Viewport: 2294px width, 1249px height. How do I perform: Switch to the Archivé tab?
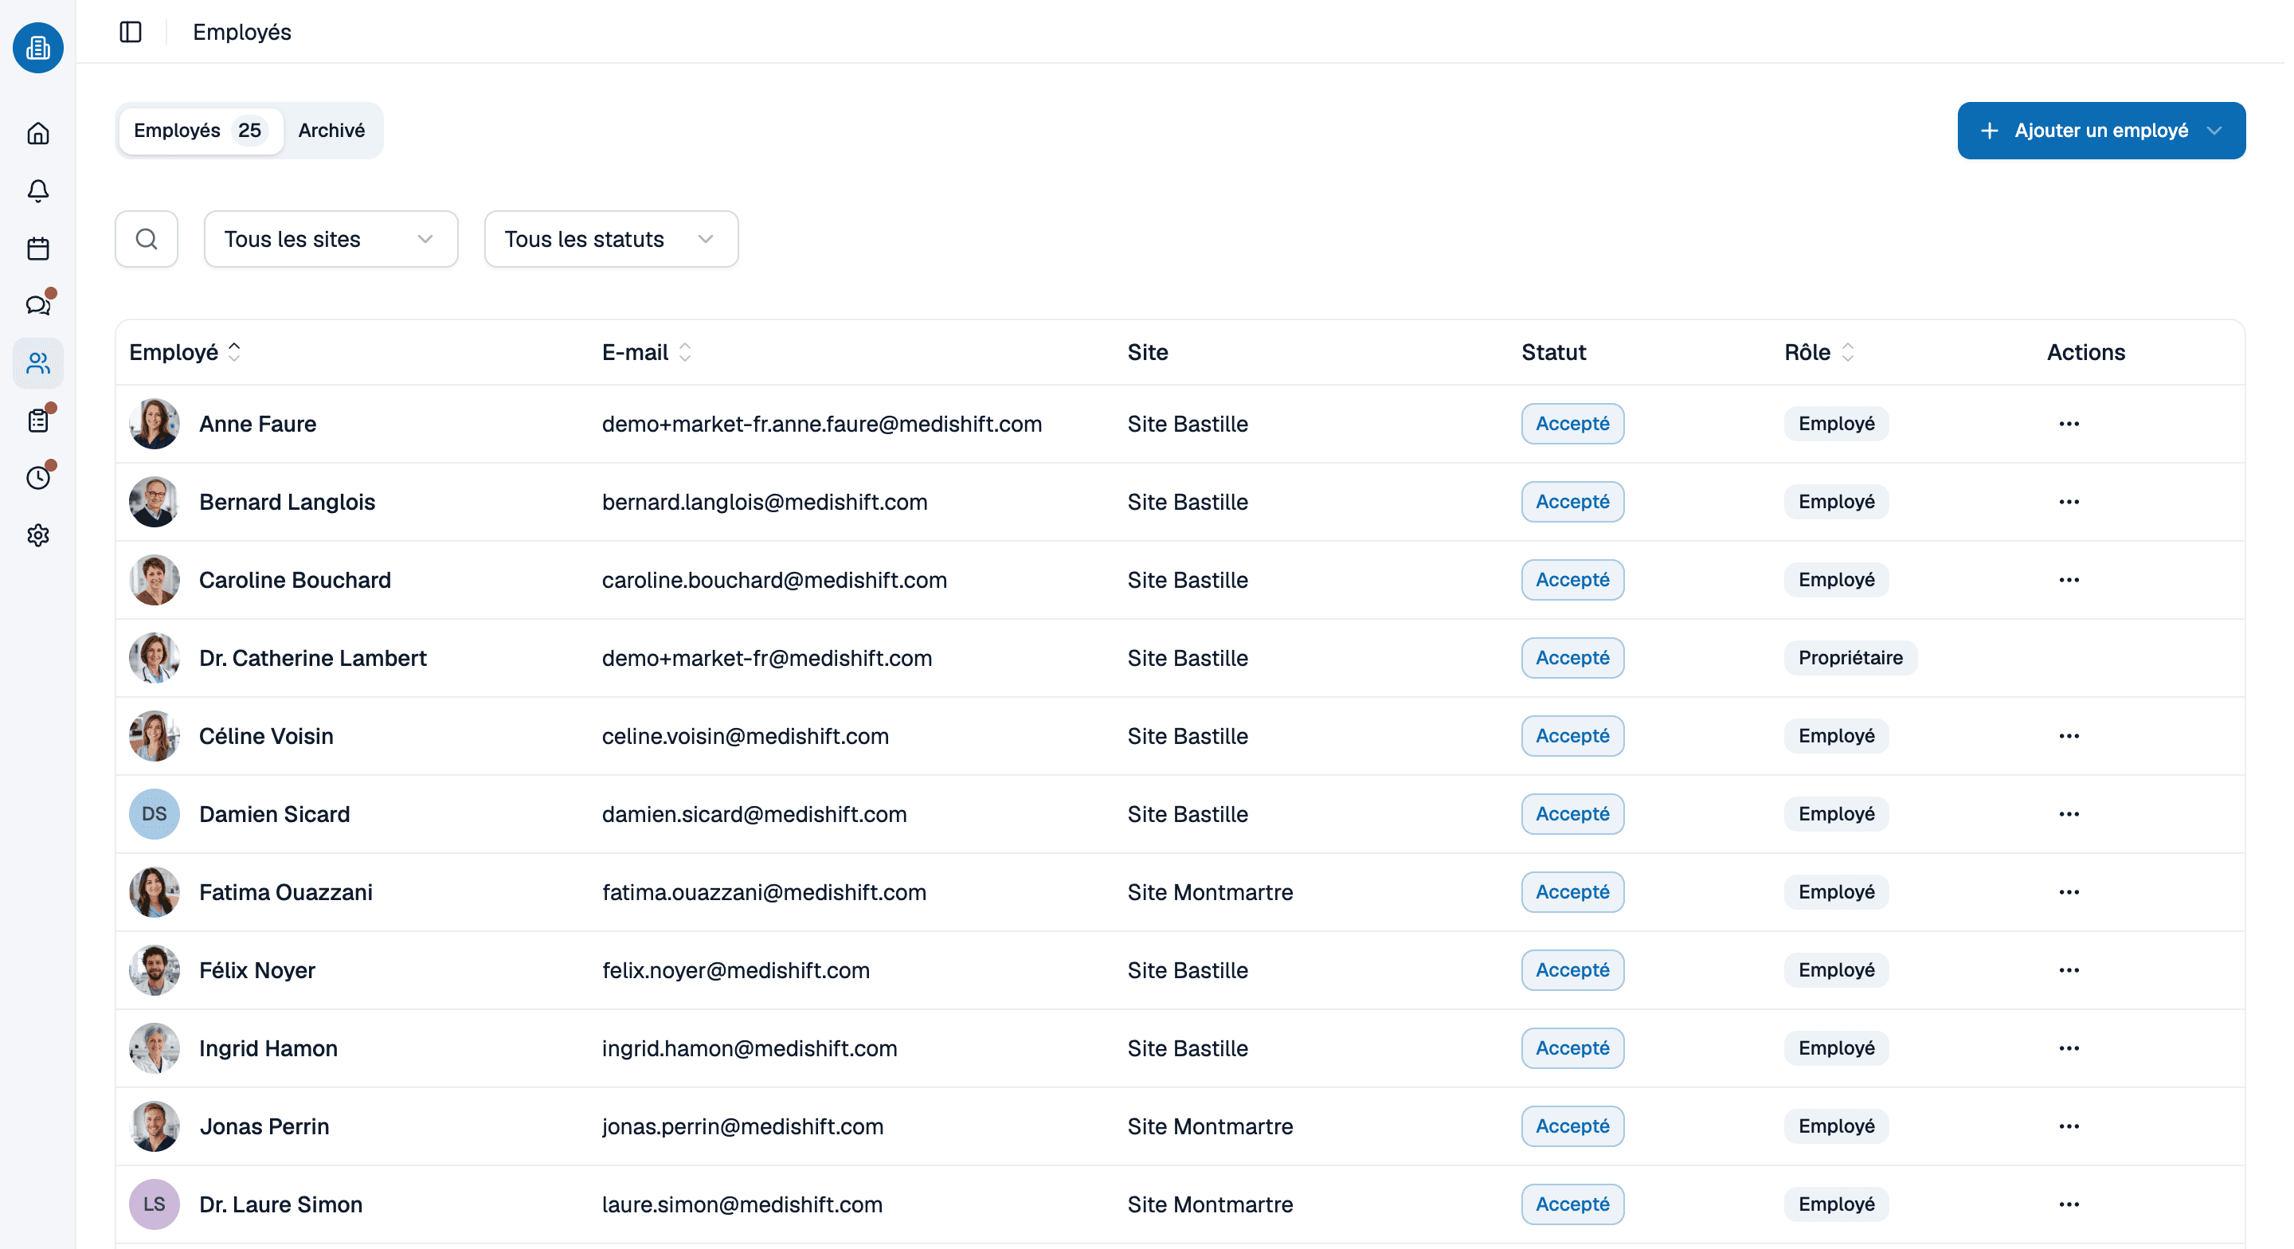(x=331, y=131)
